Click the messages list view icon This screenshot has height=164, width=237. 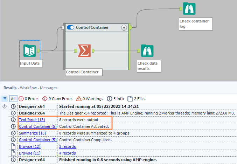[5, 99]
